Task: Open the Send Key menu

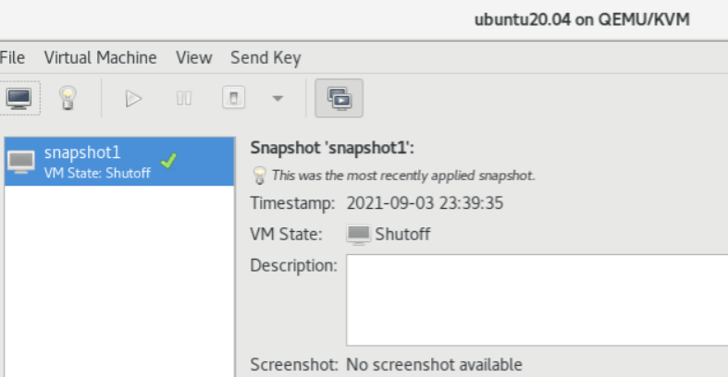Action: click(265, 57)
